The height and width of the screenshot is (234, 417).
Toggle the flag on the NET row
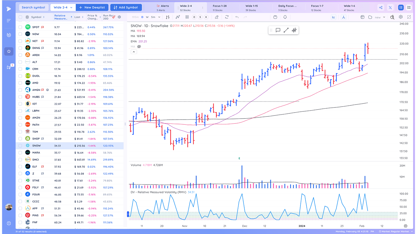click(x=42, y=41)
